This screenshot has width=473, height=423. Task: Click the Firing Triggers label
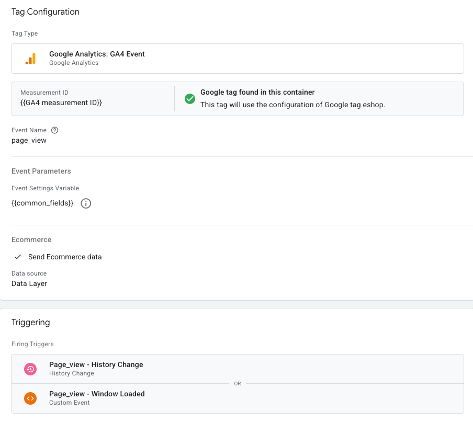(32, 344)
